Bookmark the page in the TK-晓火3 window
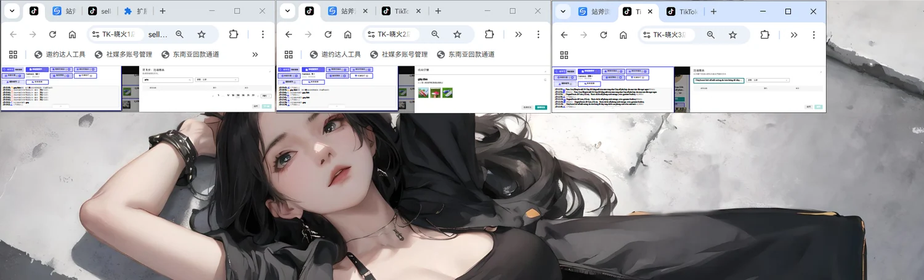The image size is (924, 280). coord(732,34)
